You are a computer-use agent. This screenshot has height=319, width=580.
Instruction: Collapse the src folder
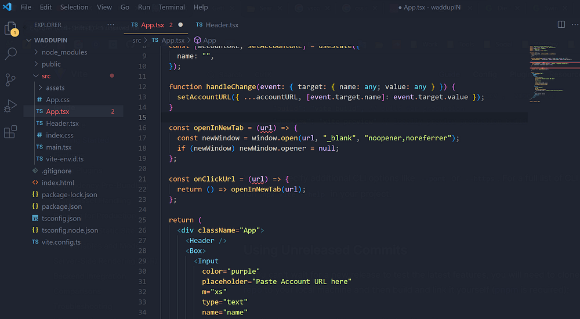pyautogui.click(x=36, y=76)
